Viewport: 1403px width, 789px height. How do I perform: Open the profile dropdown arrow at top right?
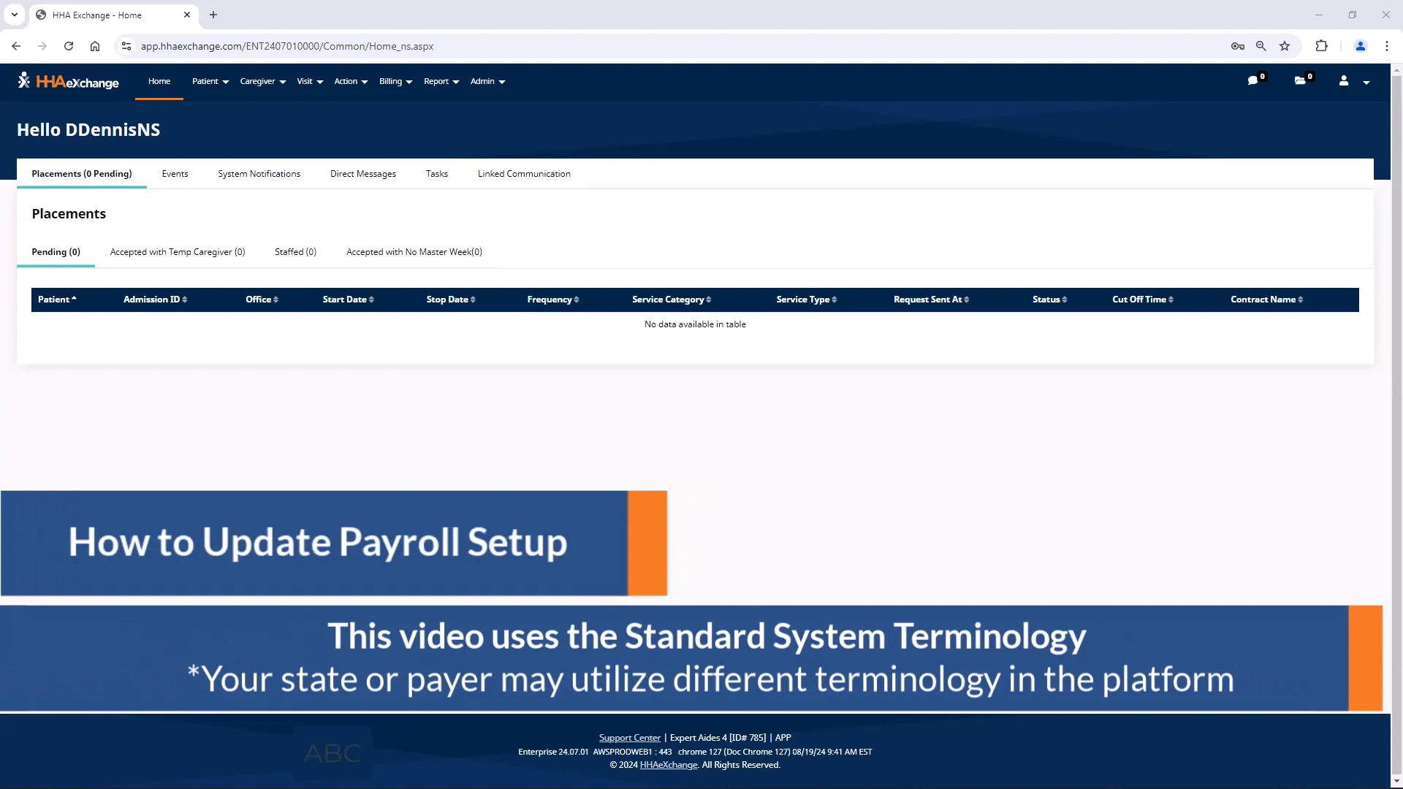click(x=1367, y=81)
